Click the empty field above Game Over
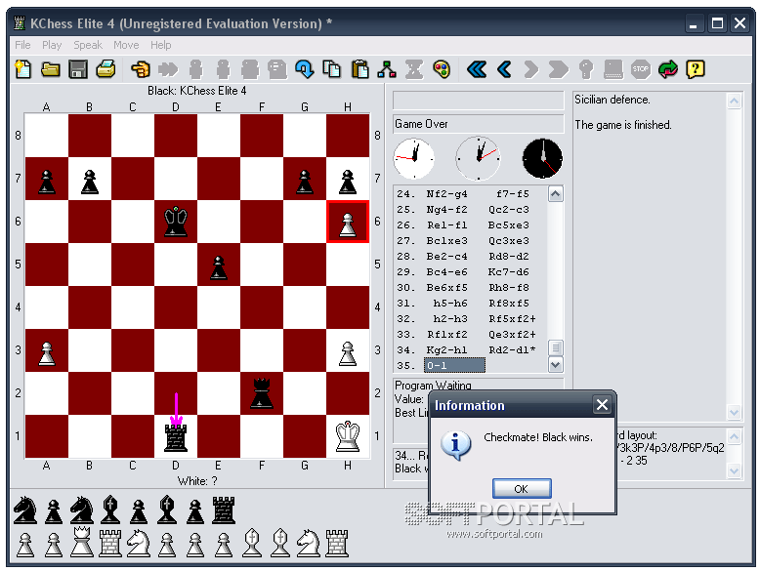760x571 pixels. click(478, 101)
